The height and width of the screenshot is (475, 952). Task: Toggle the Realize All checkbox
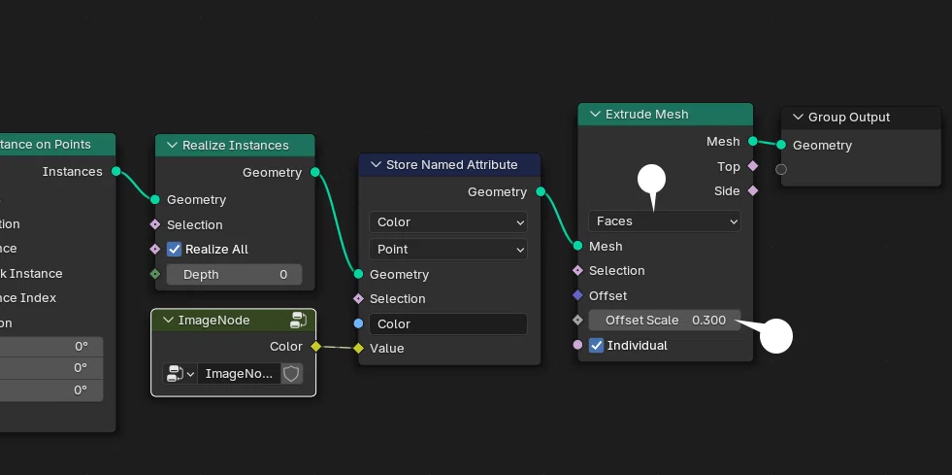click(x=175, y=249)
